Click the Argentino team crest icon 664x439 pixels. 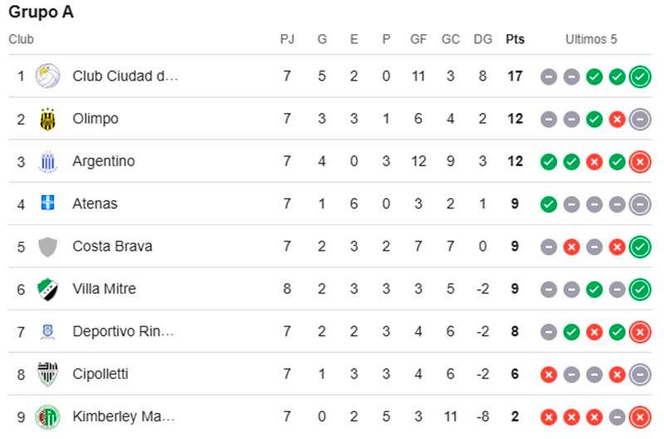point(47,162)
